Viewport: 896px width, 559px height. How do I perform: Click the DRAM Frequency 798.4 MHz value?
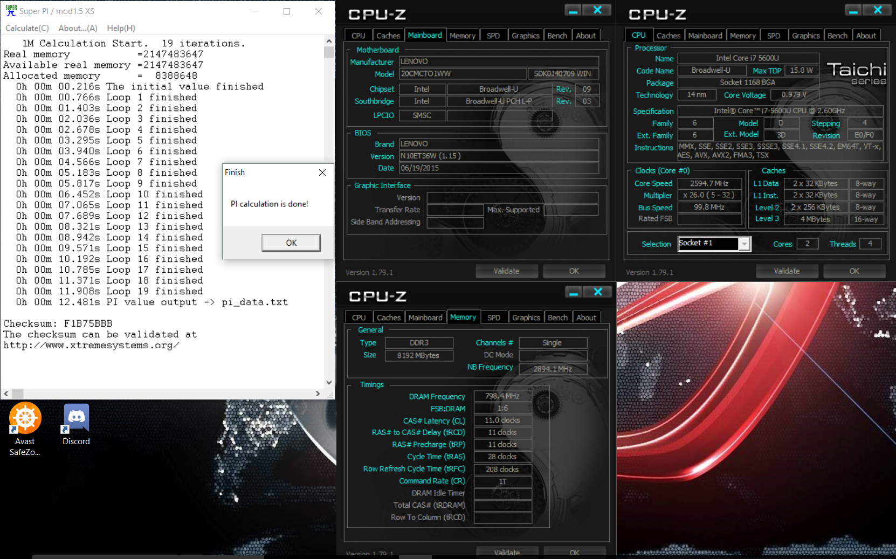click(502, 396)
